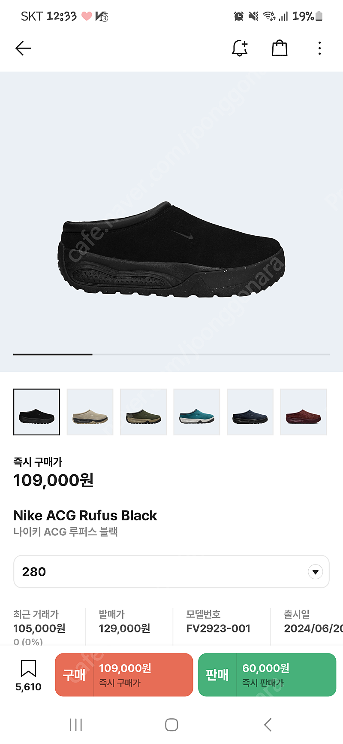Select the navy Rufus thumbnail
Image resolution: width=343 pixels, height=744 pixels.
click(x=250, y=412)
